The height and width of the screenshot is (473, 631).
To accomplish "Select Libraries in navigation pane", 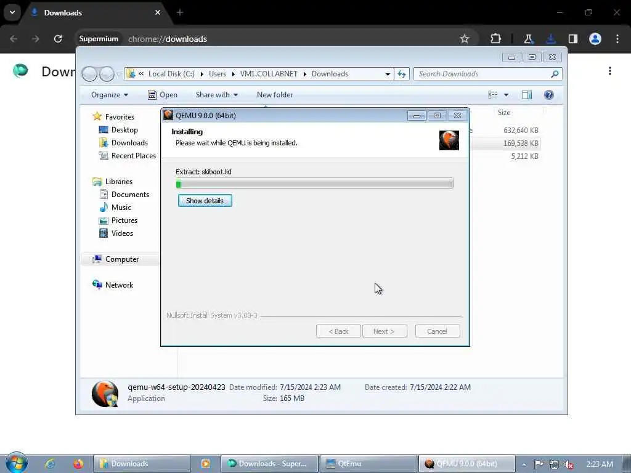I will [119, 182].
